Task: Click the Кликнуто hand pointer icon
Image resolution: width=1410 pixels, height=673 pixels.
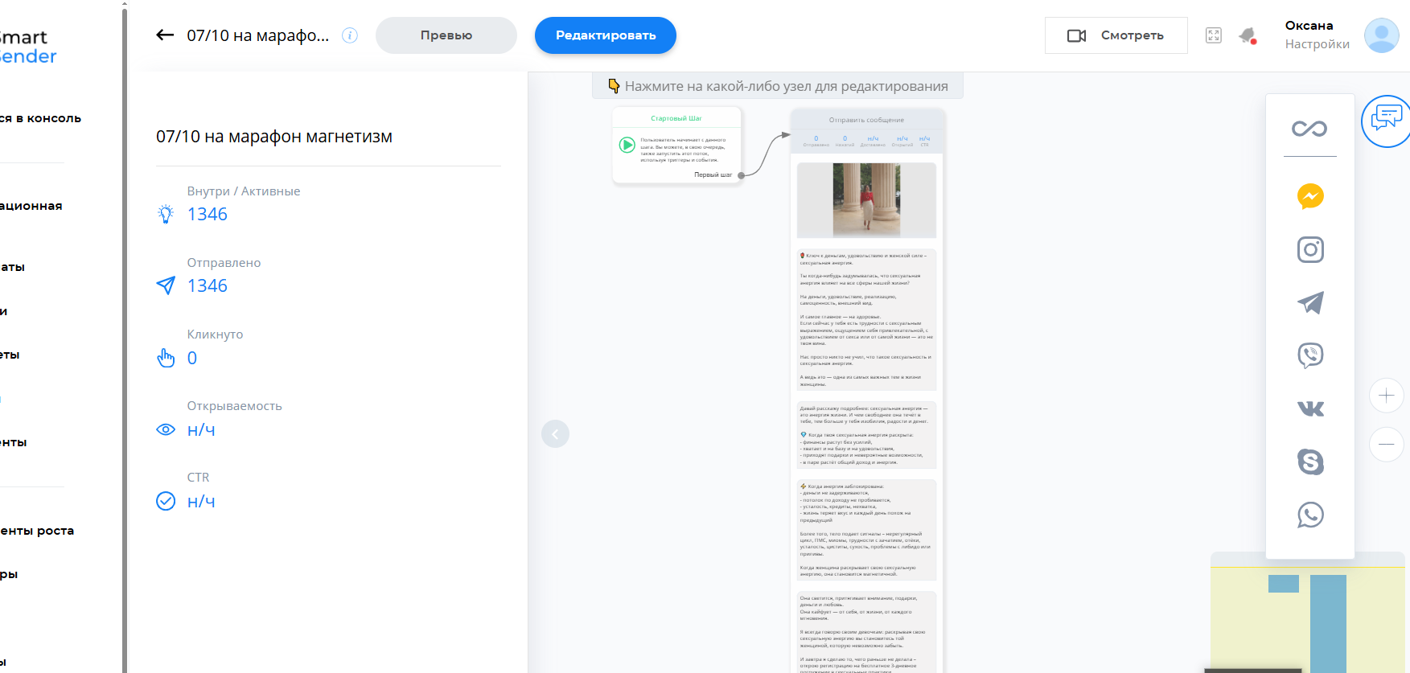Action: pos(166,358)
